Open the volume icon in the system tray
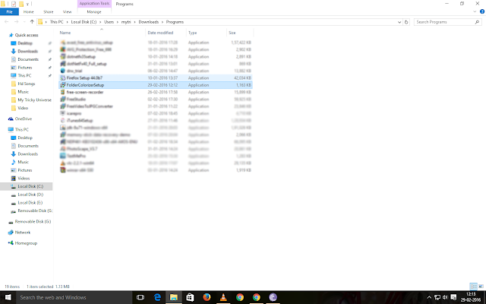The height and width of the screenshot is (304, 486). 446,297
